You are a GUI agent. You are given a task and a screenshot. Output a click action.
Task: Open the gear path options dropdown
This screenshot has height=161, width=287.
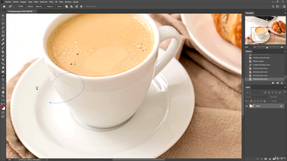click(x=81, y=6)
